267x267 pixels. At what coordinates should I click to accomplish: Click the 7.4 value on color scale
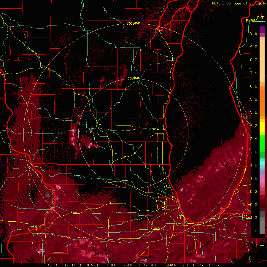coord(254,73)
